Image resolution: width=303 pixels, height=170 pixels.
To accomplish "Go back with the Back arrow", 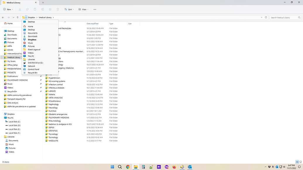I will click(3, 17).
